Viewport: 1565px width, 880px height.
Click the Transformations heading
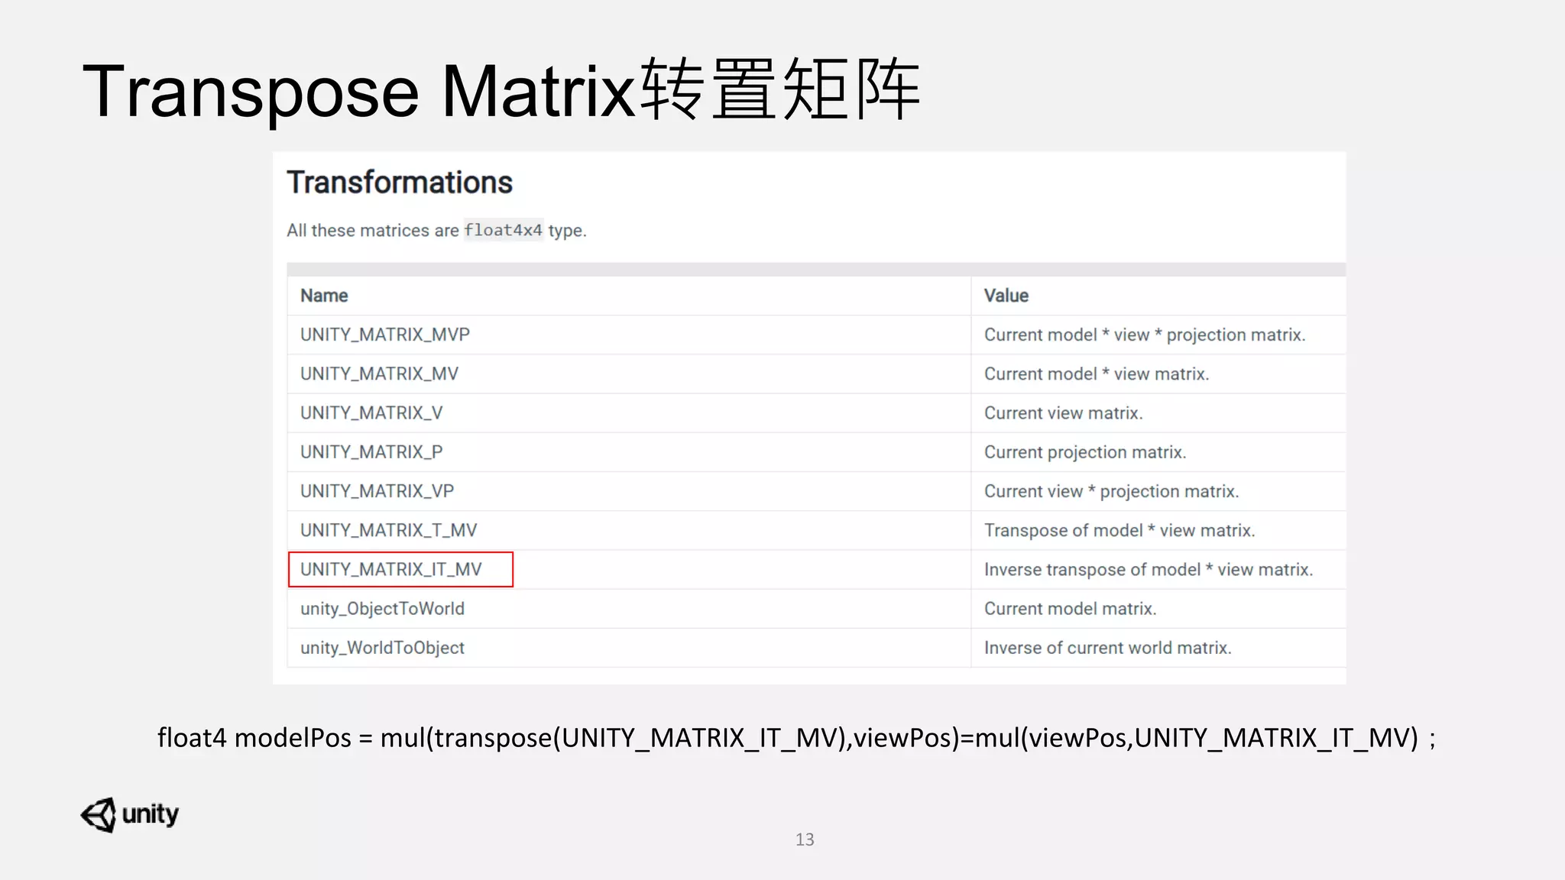400,183
